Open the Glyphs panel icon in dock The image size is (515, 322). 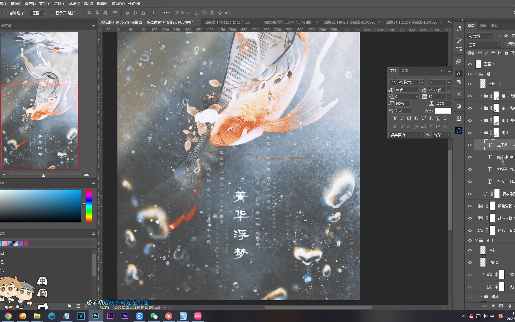(459, 94)
